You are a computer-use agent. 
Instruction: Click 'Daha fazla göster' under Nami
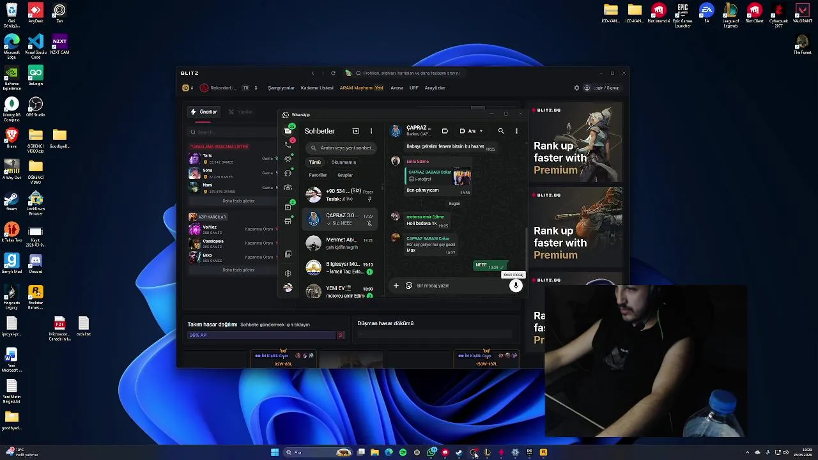(x=238, y=201)
